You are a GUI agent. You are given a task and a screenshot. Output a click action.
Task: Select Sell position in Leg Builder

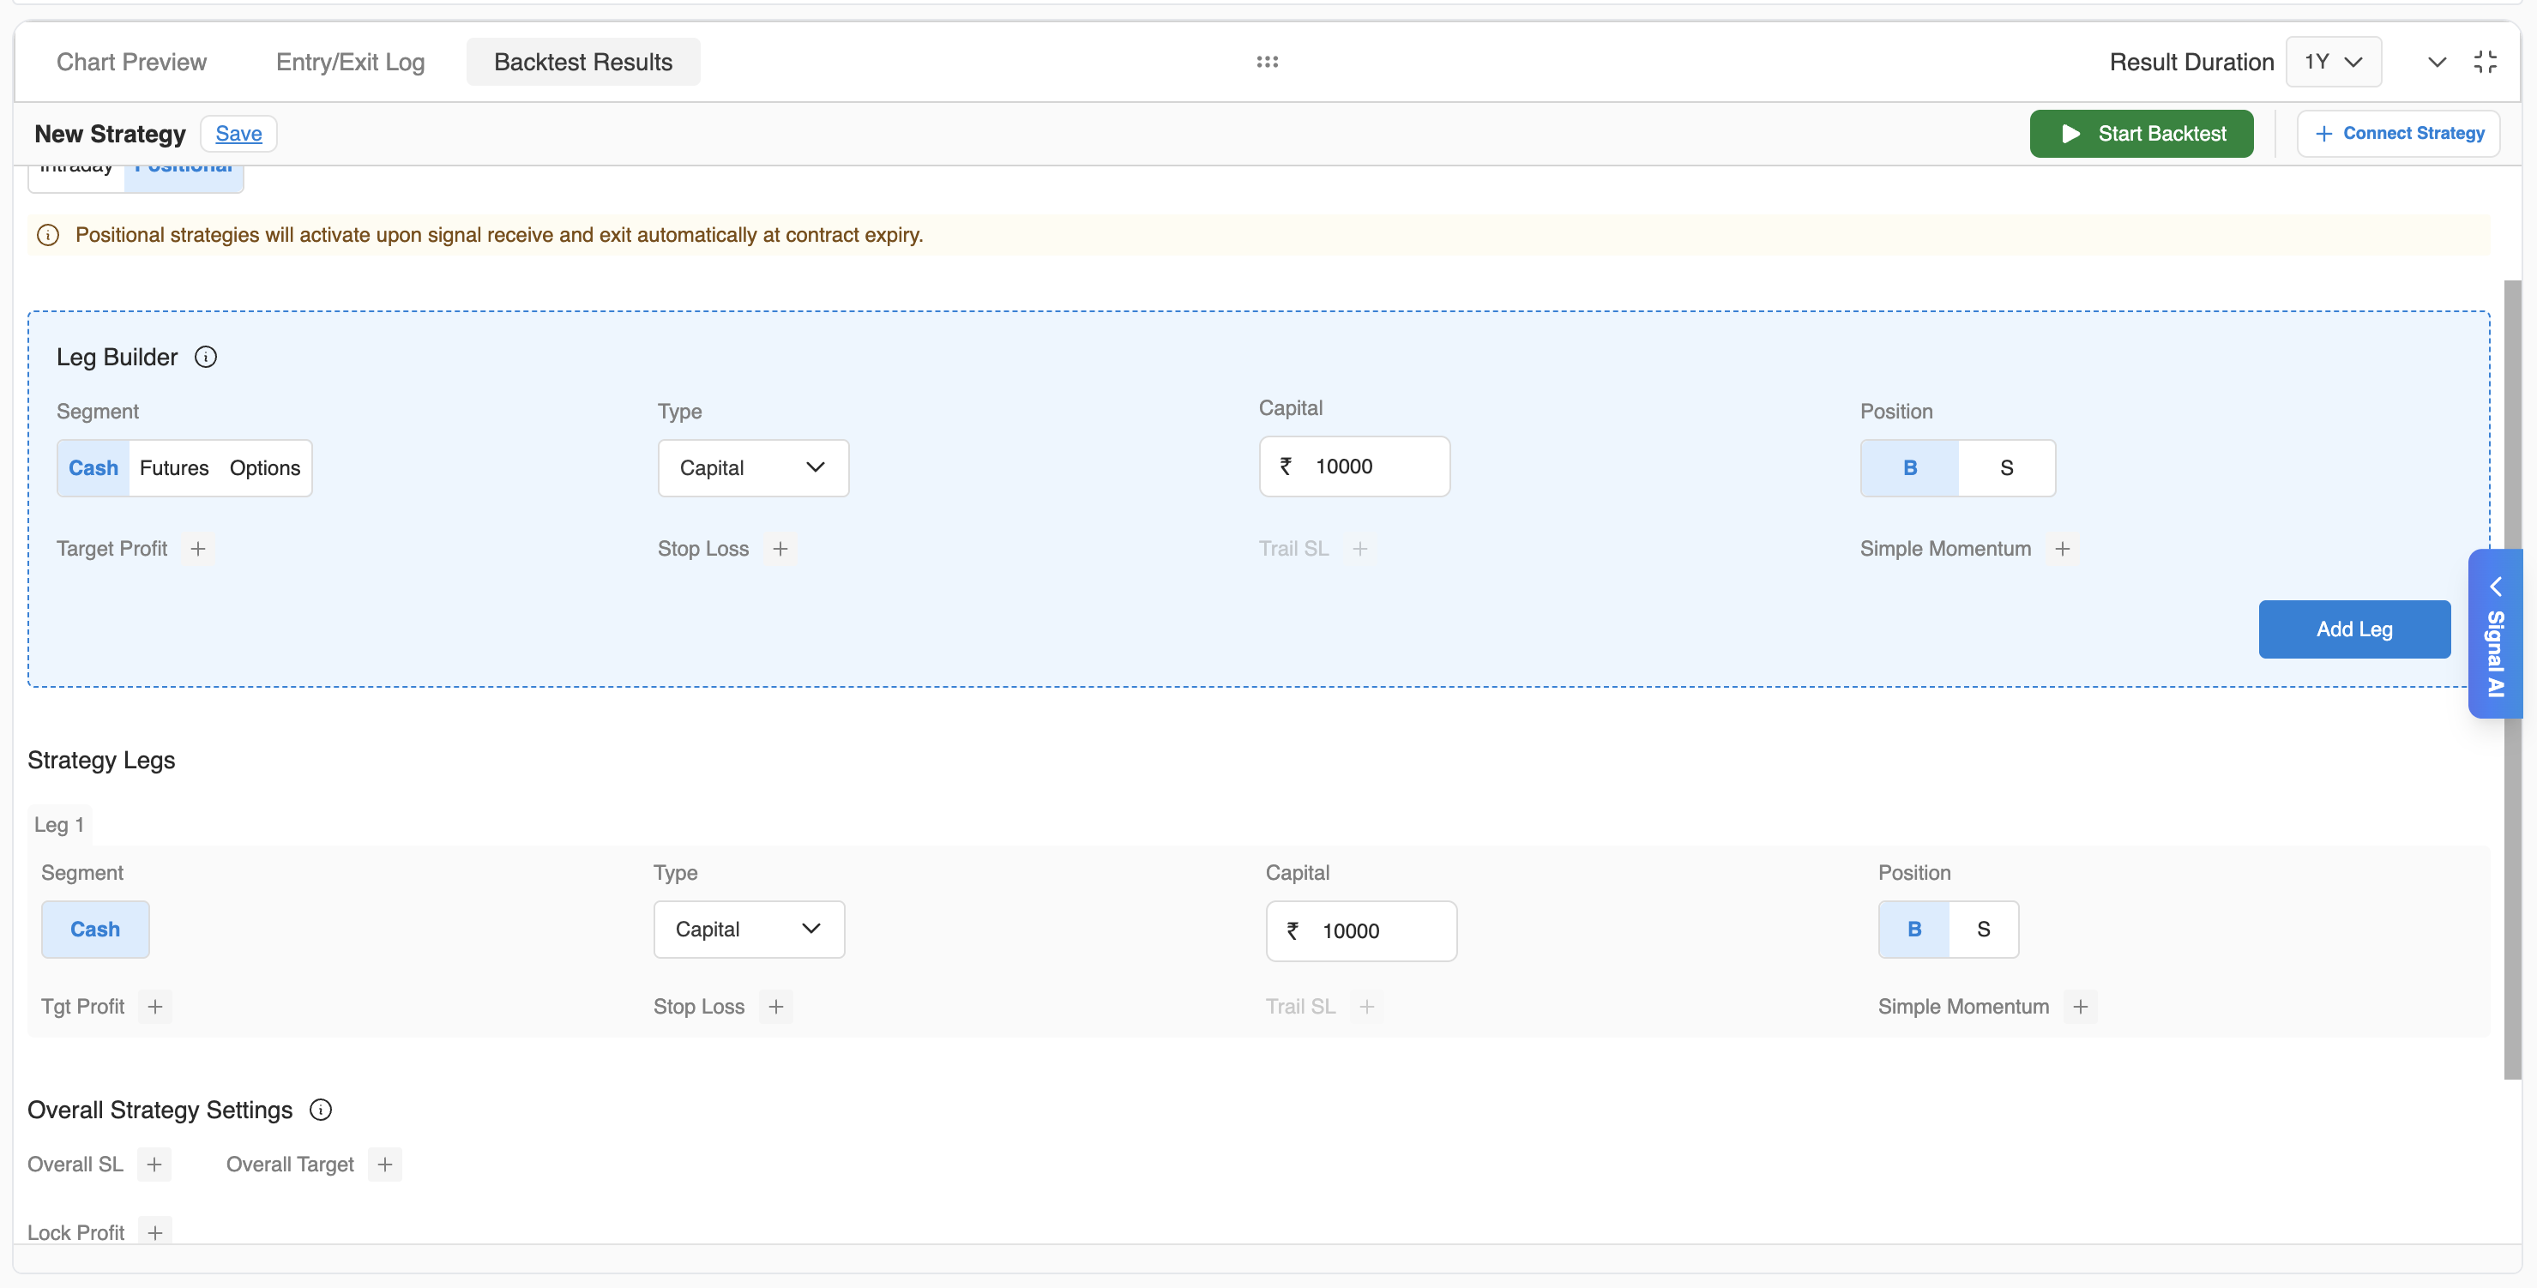click(x=2006, y=467)
